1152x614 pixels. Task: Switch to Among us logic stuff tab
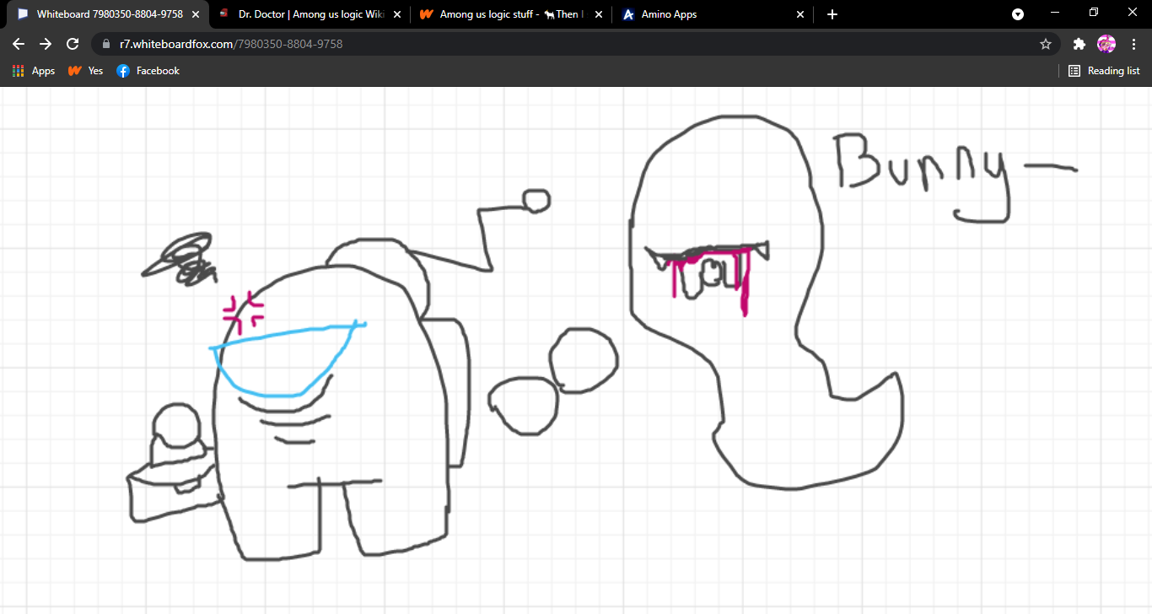point(512,14)
